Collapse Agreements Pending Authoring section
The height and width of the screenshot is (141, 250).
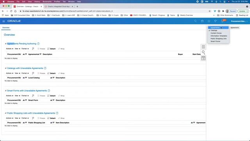5,43
